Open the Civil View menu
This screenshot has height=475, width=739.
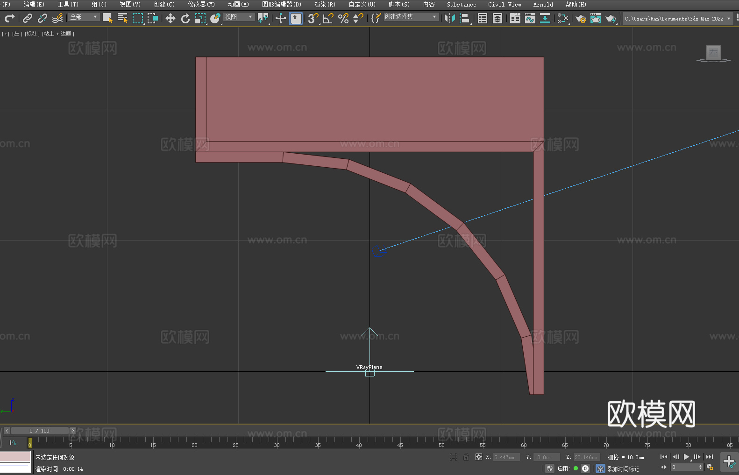pos(505,4)
